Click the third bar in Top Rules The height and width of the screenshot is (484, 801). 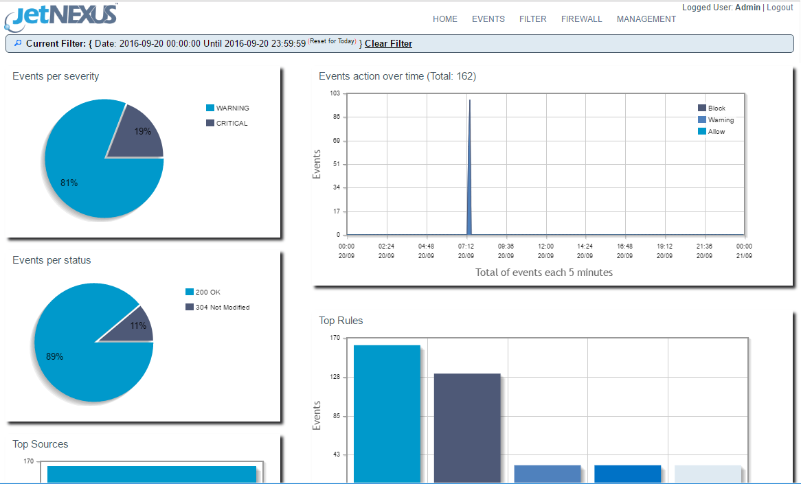pos(547,474)
